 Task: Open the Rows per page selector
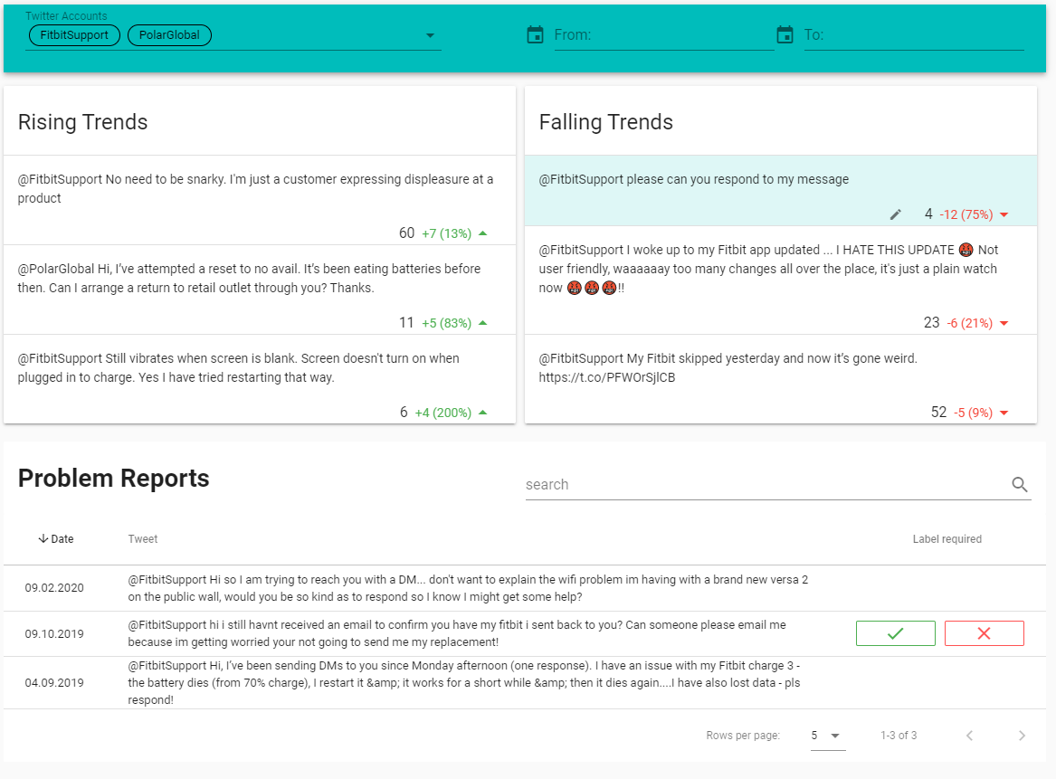[828, 736]
